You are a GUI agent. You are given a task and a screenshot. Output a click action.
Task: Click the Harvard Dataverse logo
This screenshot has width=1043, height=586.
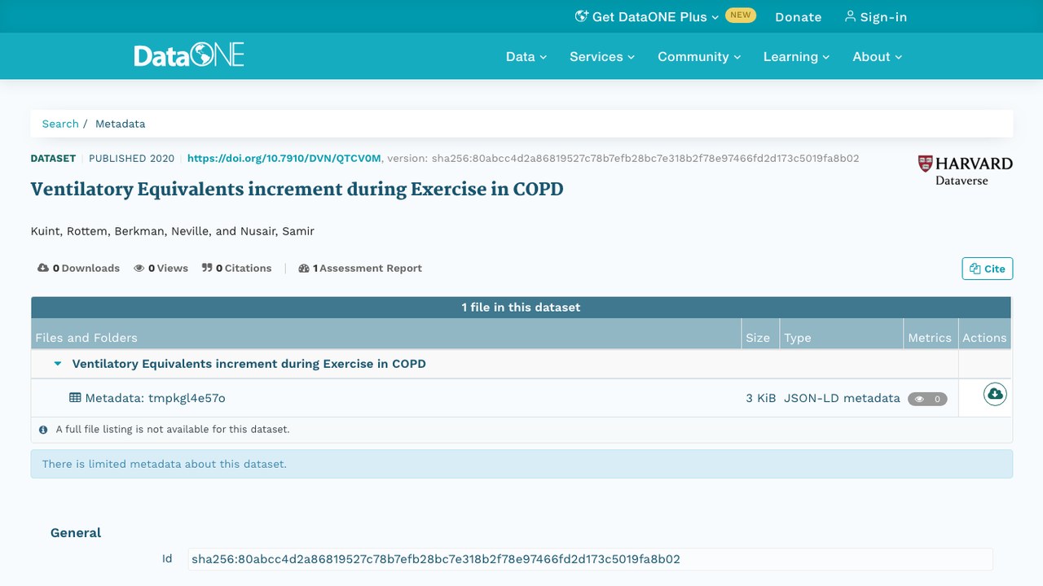pyautogui.click(x=965, y=170)
